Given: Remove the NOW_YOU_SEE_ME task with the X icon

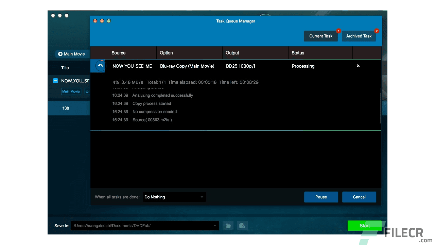Looking at the screenshot, I should click(358, 66).
